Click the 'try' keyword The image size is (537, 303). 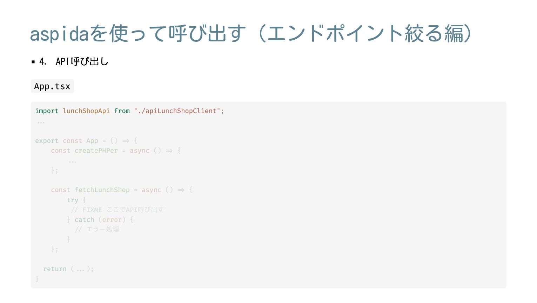click(73, 200)
